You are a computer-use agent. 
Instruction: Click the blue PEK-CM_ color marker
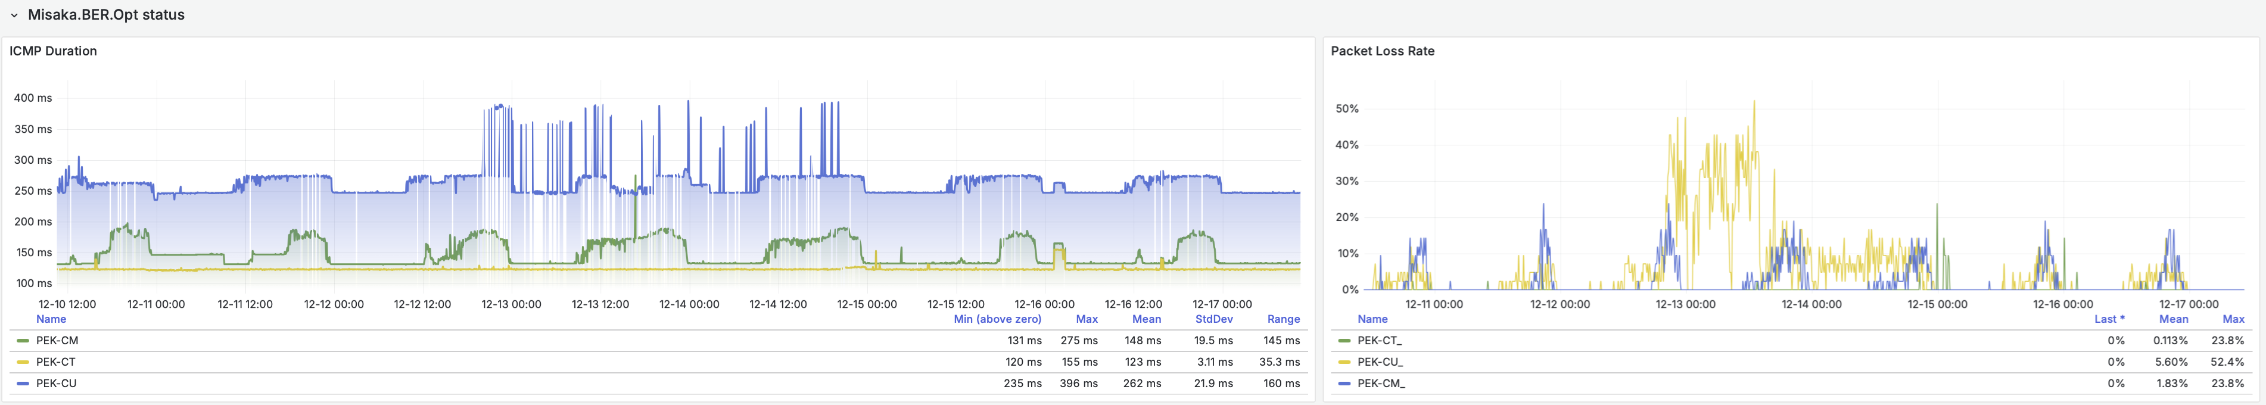click(x=1343, y=383)
